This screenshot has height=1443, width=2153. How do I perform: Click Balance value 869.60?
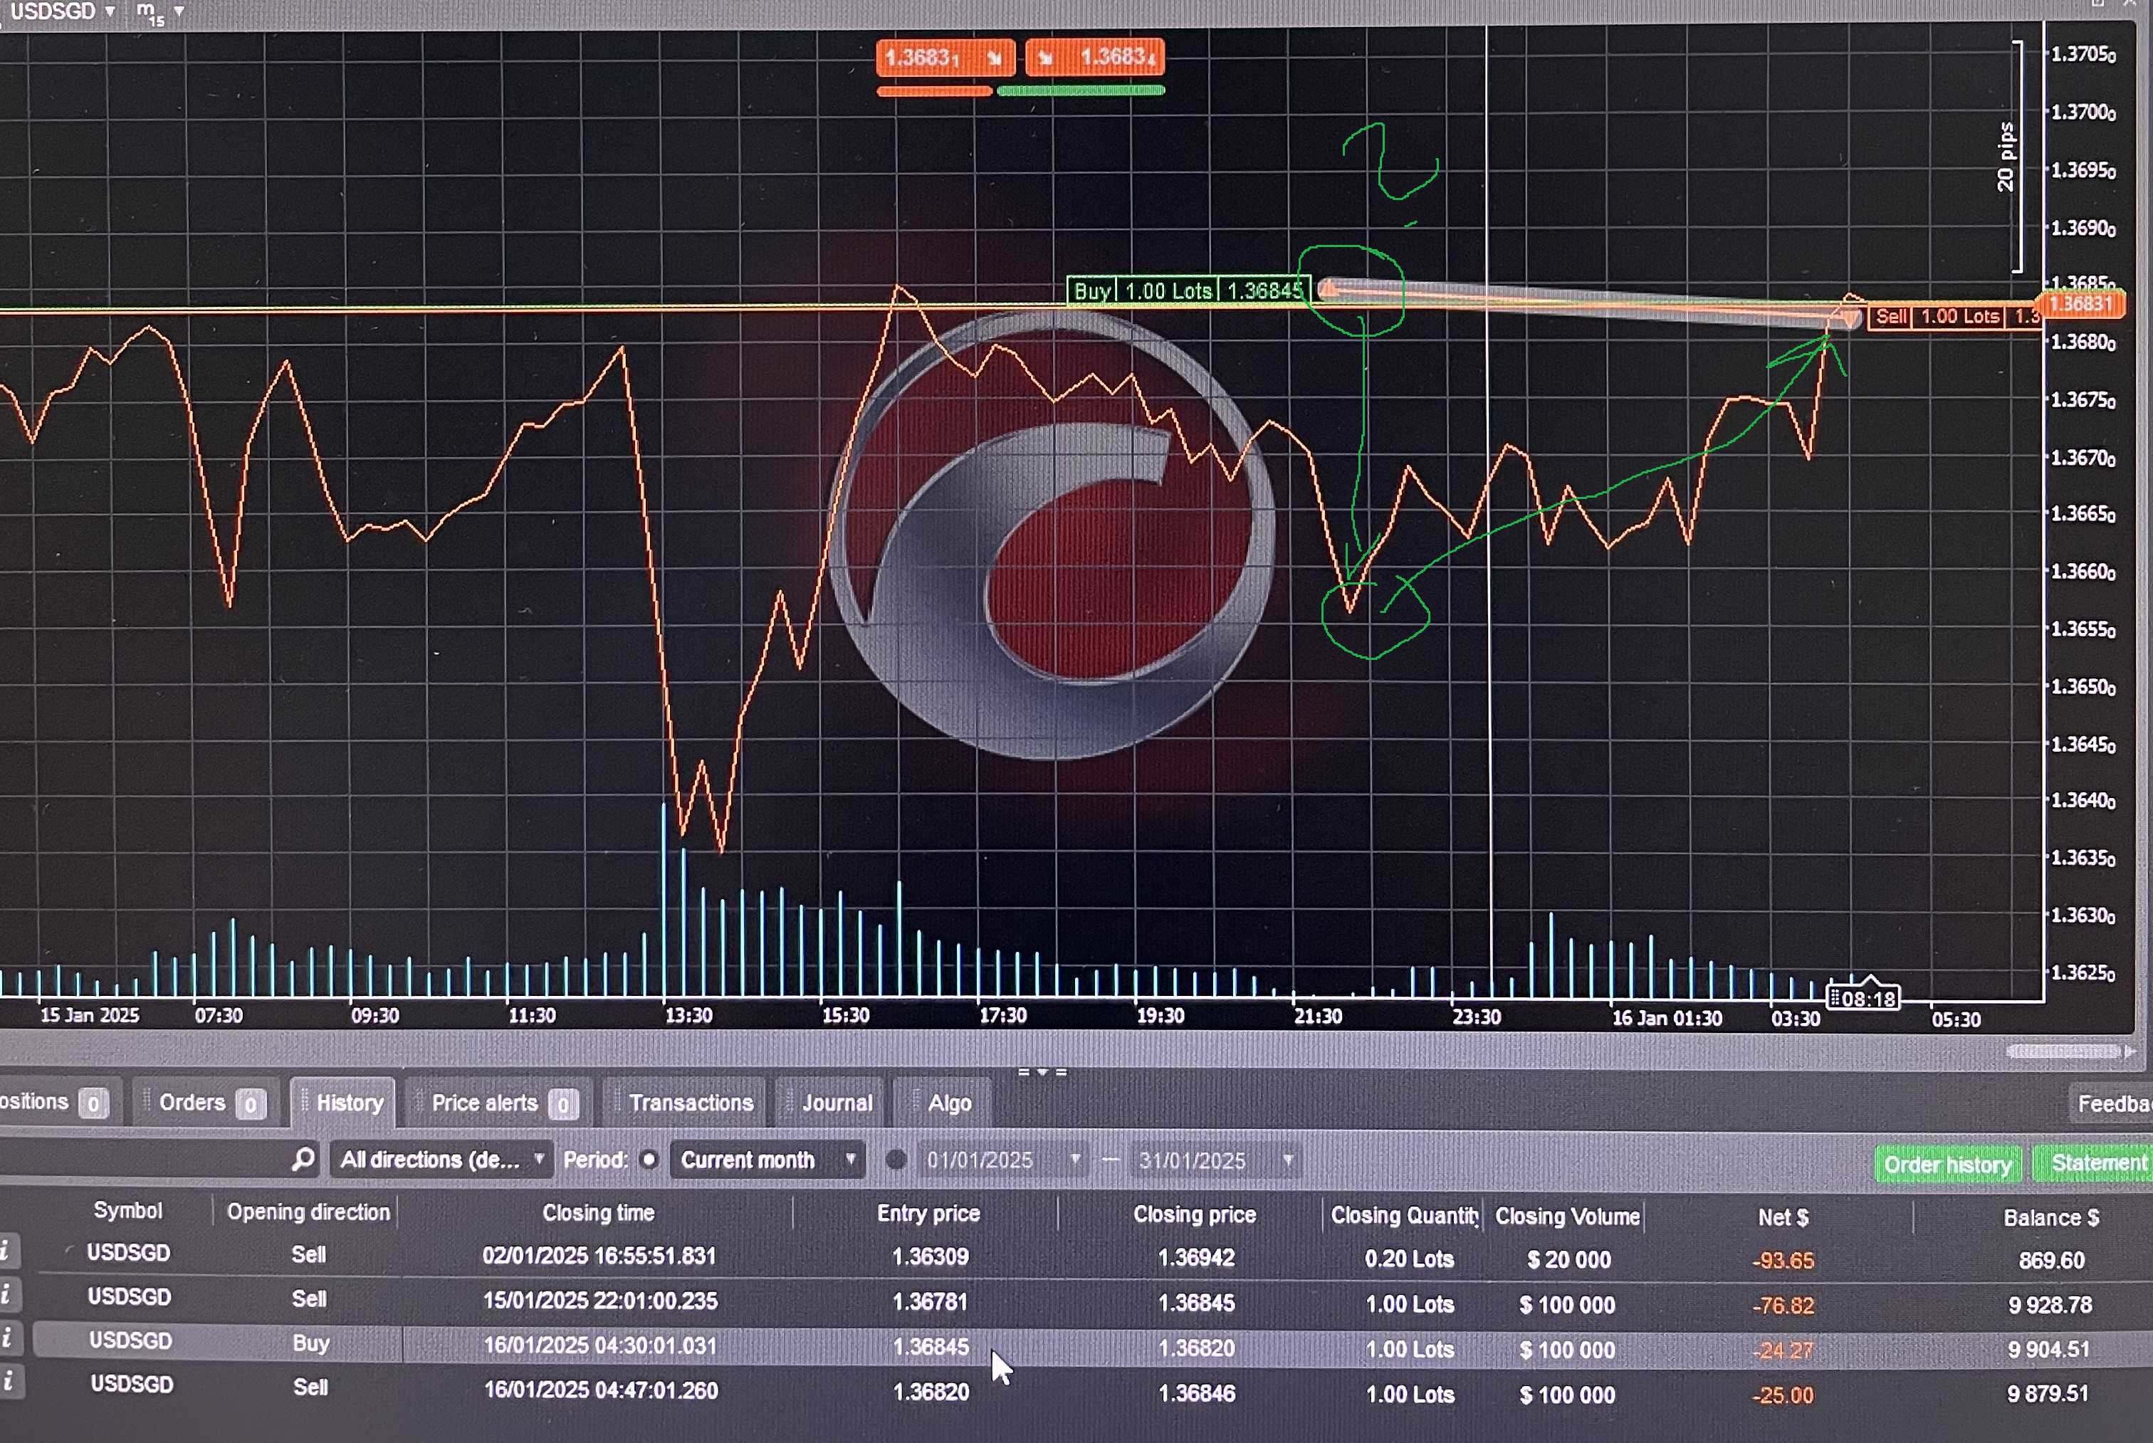tap(2052, 1261)
